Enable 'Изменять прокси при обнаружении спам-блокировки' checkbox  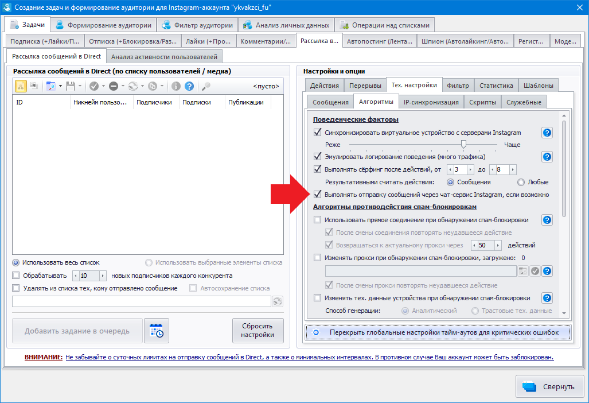pos(318,258)
